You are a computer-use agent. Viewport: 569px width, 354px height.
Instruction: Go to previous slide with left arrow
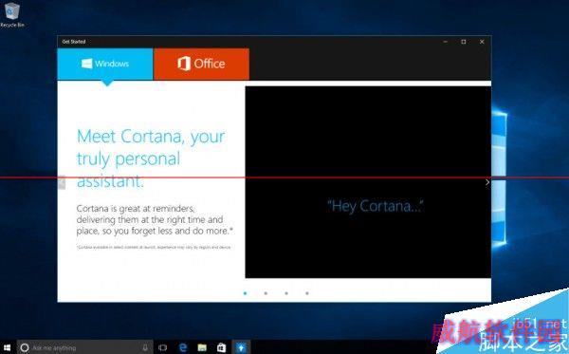point(62,182)
